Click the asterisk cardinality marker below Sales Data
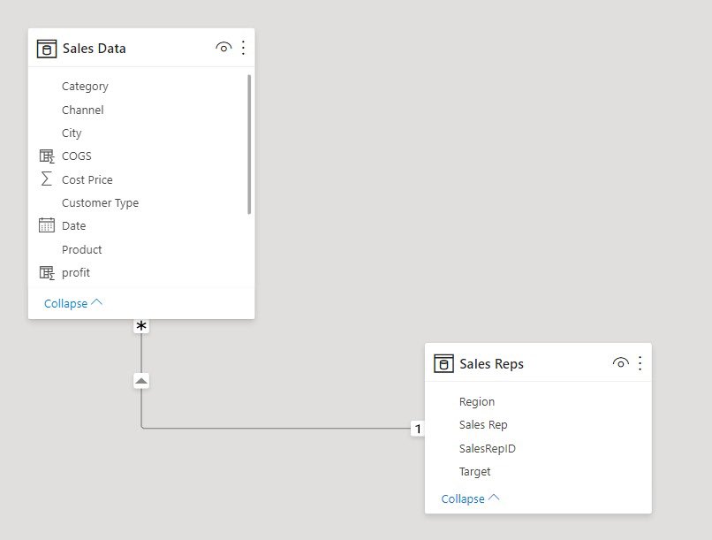 coord(141,325)
